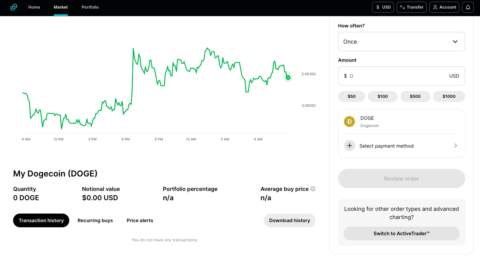Open the USD currency selector
Image resolution: width=480 pixels, height=263 pixels.
tap(383, 7)
